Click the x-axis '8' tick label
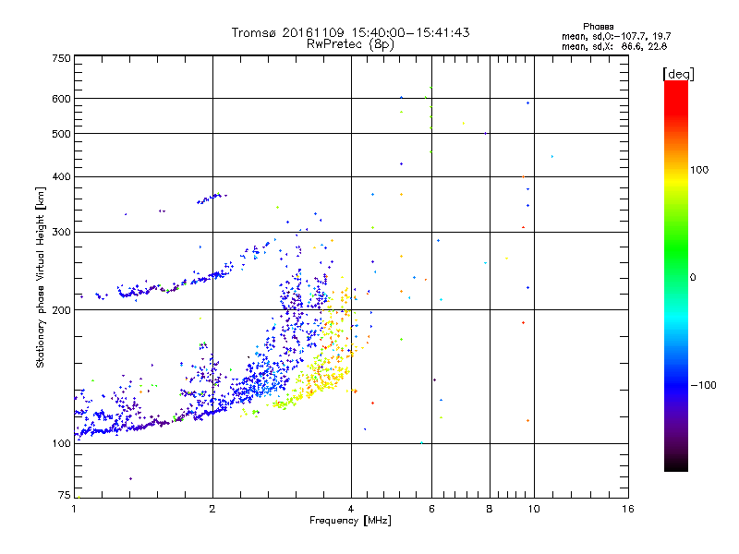The image size is (739, 554). [490, 509]
